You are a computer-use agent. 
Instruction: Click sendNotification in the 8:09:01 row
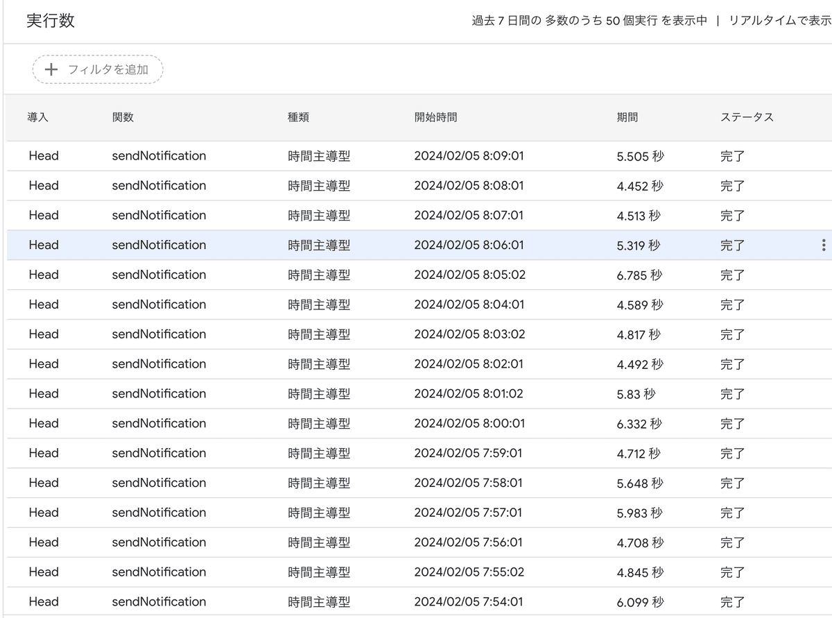[159, 156]
